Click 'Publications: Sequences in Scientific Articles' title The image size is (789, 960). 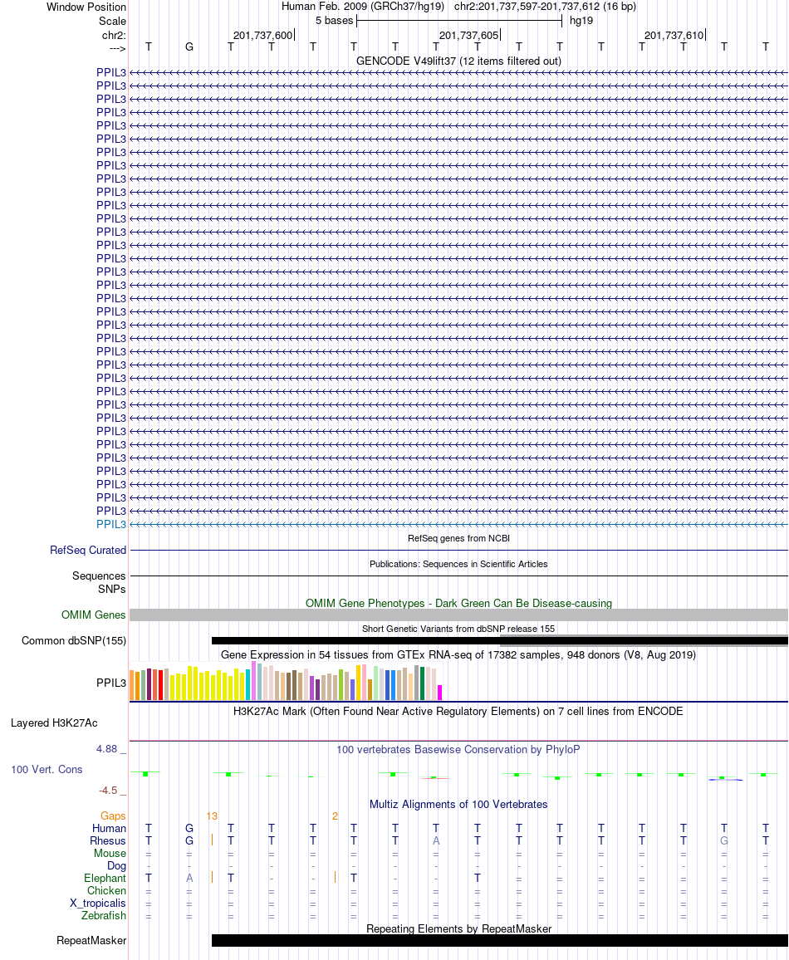pyautogui.click(x=458, y=564)
